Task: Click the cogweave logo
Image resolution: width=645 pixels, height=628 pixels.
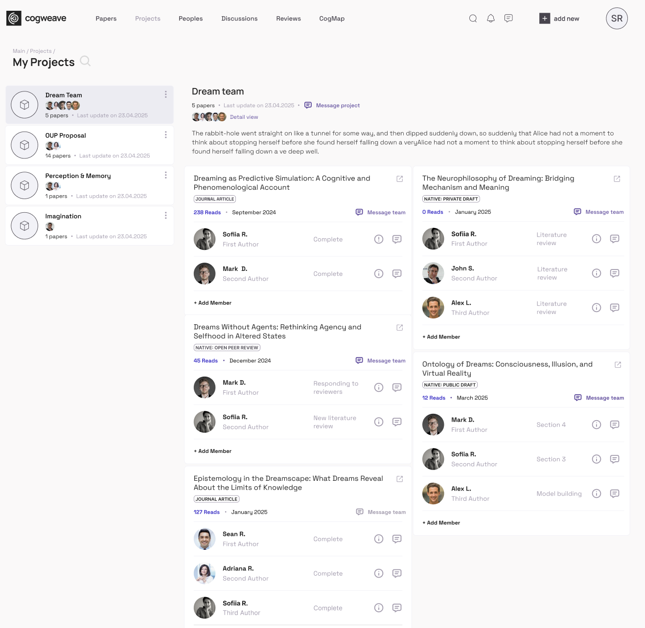Action: 36,19
